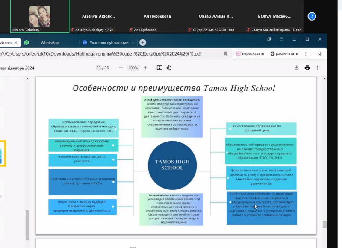The image size is (342, 248).
Task: Rotate the PDF document
Action: pyautogui.click(x=169, y=68)
